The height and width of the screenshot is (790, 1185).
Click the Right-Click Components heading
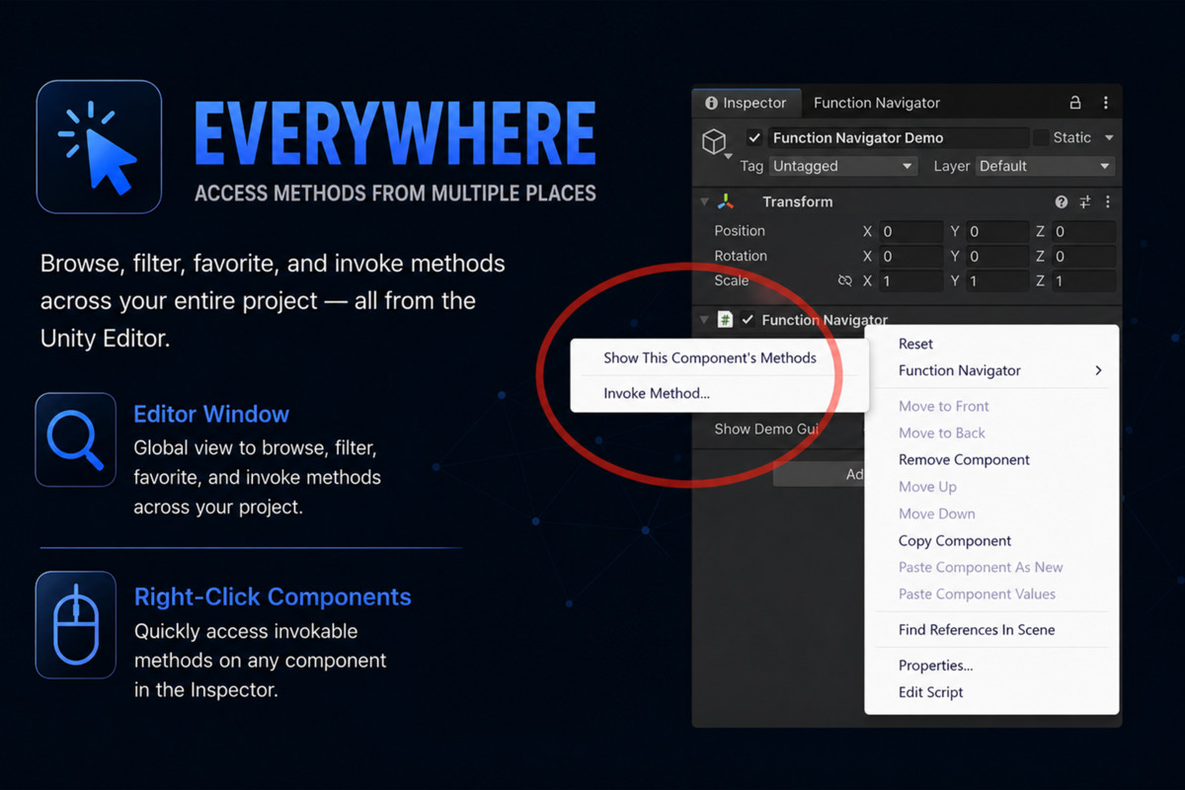[x=273, y=596]
